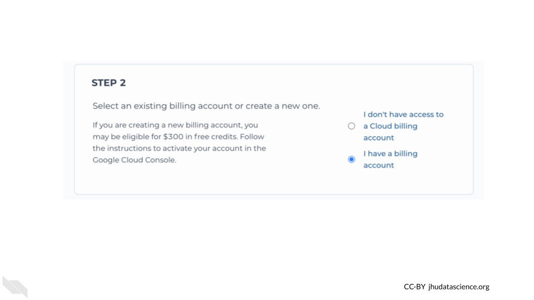Click the striped logo icon in the slide corner
This screenshot has width=534, height=300.
pos(15,286)
